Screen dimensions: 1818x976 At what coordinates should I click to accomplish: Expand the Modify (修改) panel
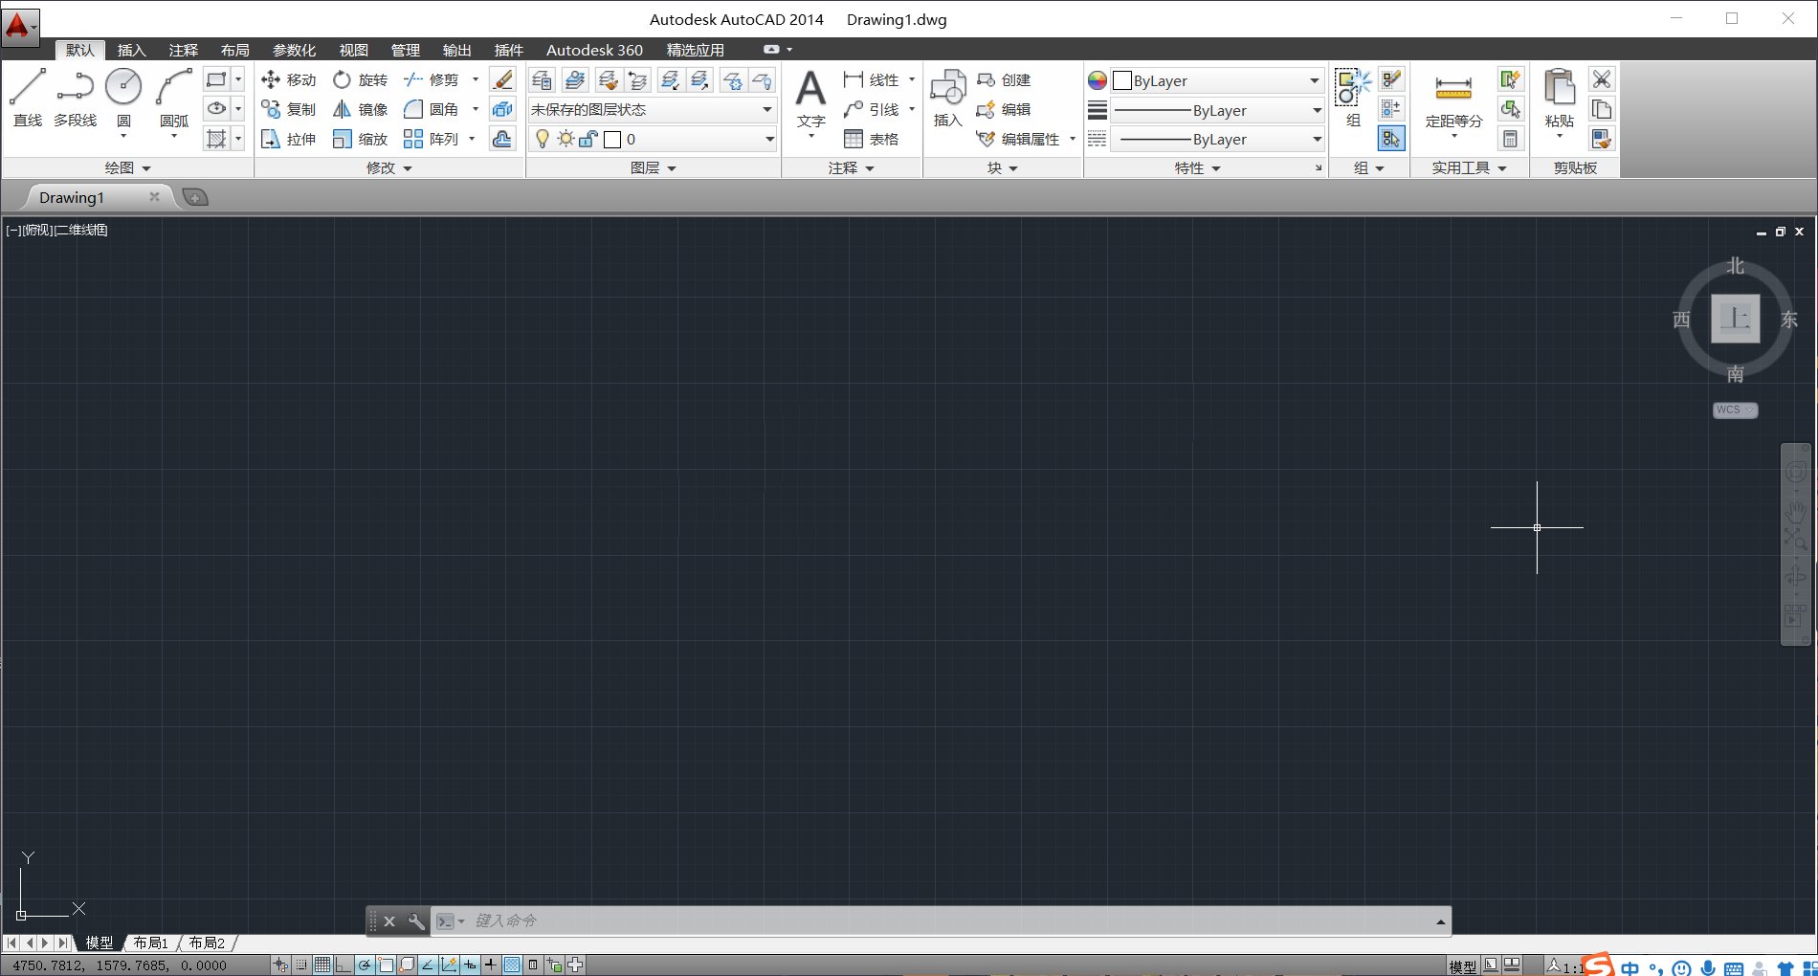pos(389,168)
